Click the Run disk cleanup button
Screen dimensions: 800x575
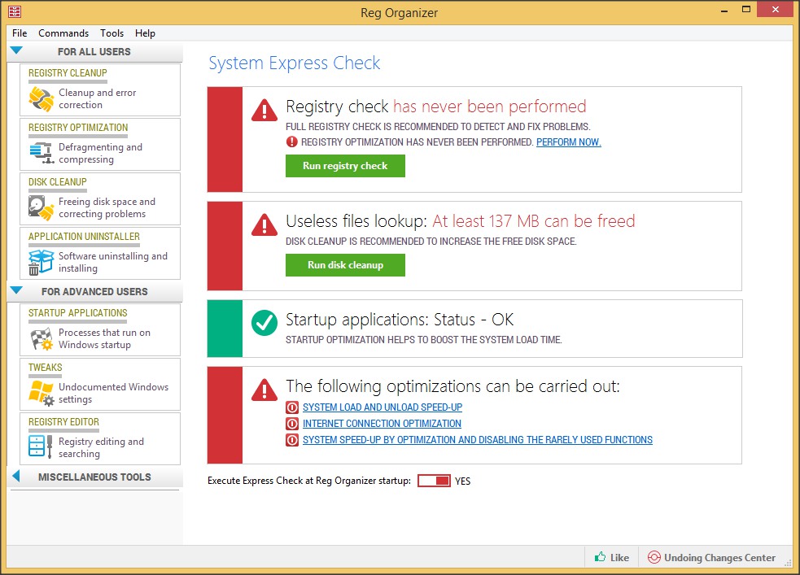click(345, 265)
